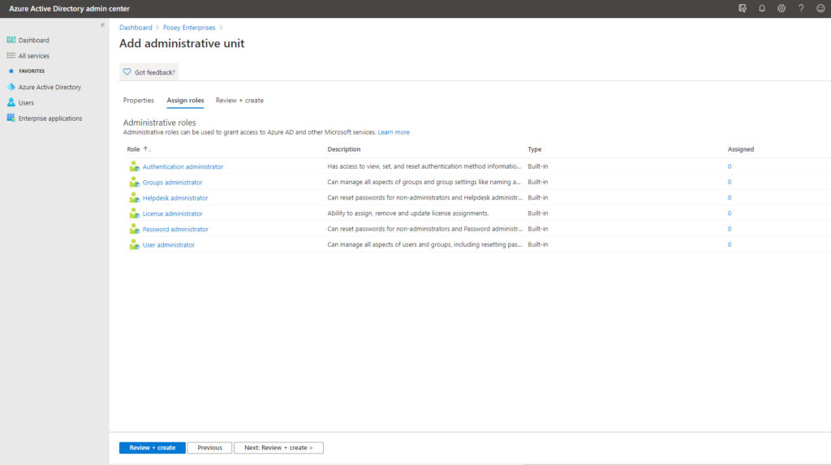Viewport: 831px width, 465px height.
Task: Click the Password administrator role icon
Action: (x=134, y=229)
